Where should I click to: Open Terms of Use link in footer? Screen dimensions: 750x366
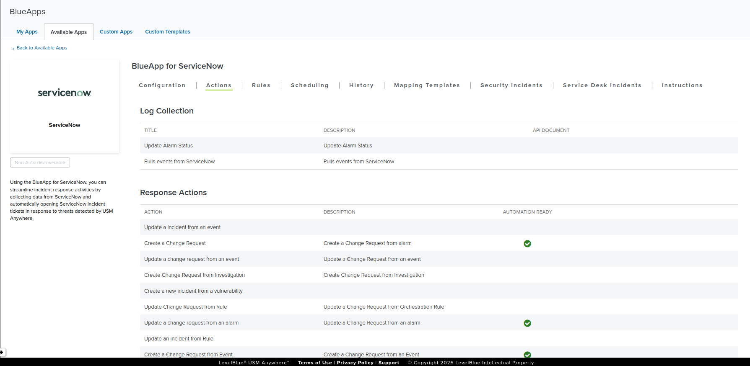pyautogui.click(x=315, y=363)
